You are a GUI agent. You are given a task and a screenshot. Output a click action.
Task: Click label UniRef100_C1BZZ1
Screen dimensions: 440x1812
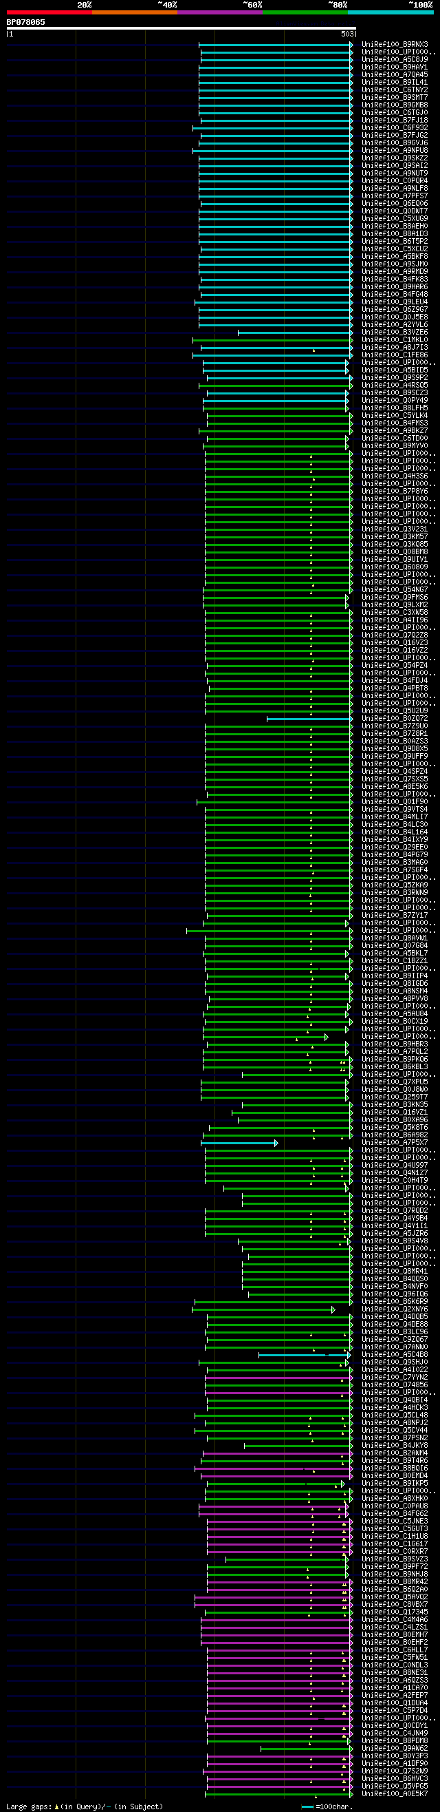point(395,961)
